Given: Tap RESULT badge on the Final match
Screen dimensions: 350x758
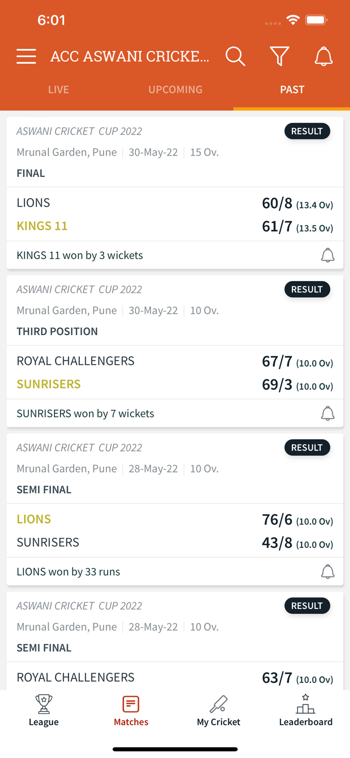Looking at the screenshot, I should pyautogui.click(x=307, y=131).
